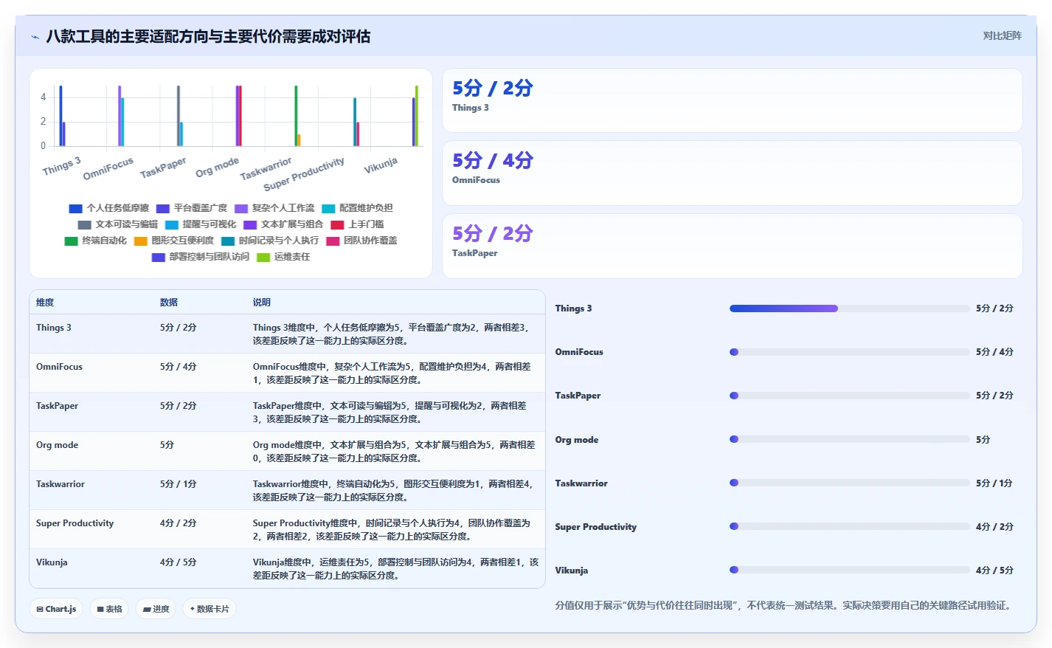Click the 4分 / 2分 value beside Super Productivity progress
This screenshot has width=1052, height=648.
coord(994,527)
